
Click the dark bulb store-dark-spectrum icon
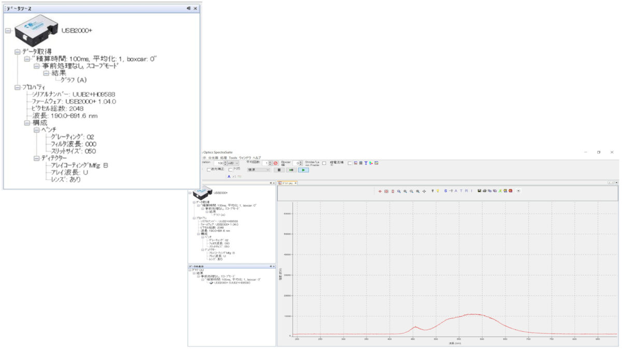[x=433, y=191]
